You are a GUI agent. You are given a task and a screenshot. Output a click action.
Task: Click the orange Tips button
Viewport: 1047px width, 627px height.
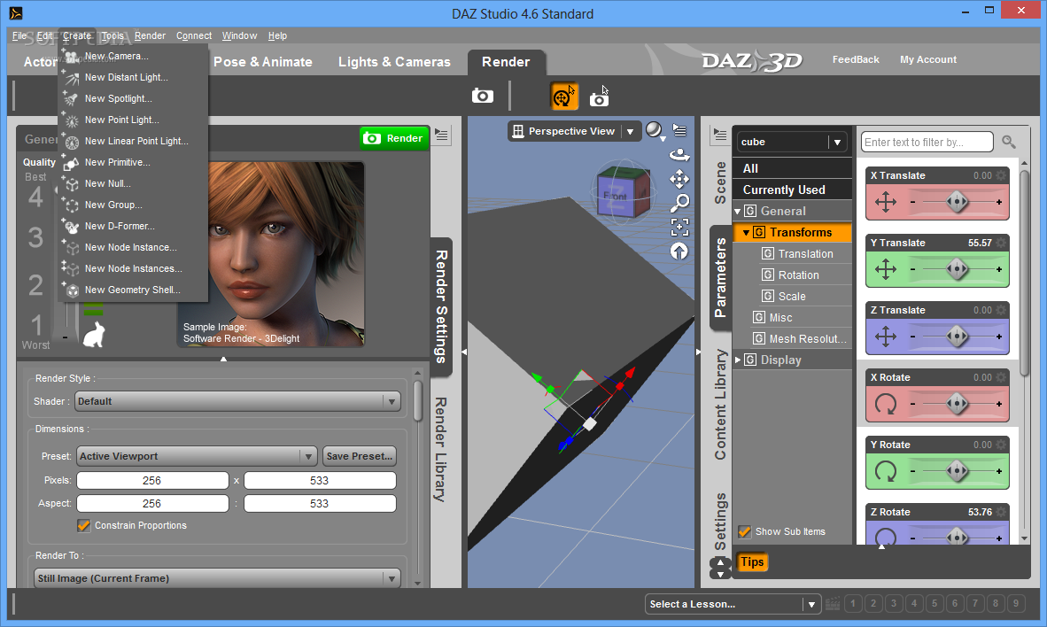click(x=752, y=562)
